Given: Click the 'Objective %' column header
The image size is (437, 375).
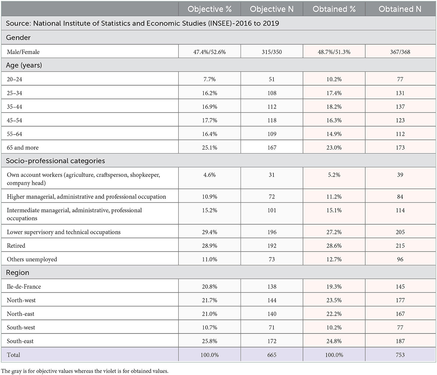Looking at the screenshot, I should coord(210,9).
